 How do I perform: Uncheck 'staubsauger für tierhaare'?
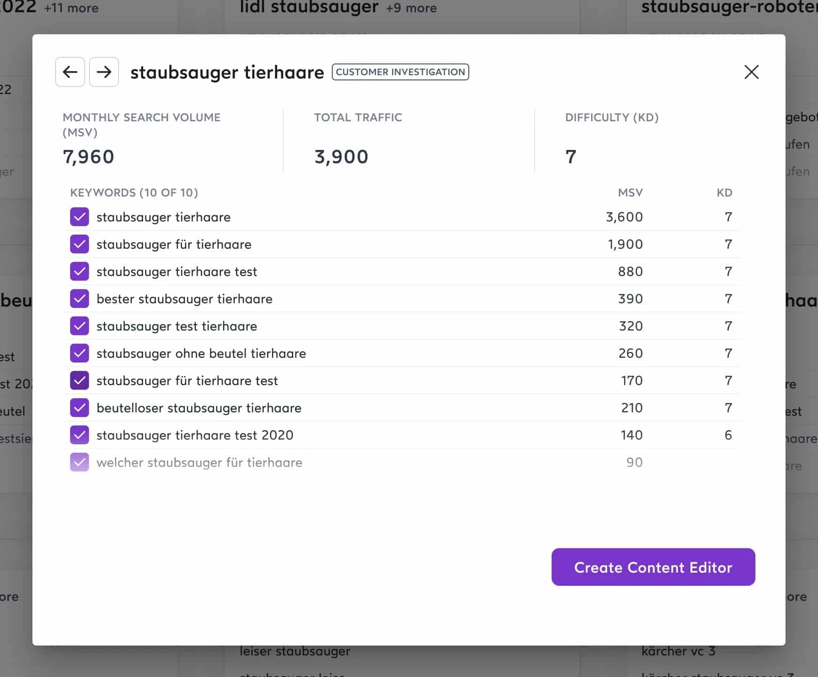coord(80,244)
